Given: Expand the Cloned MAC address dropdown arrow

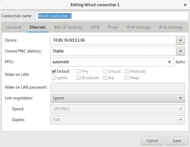Looking at the screenshot, I should coord(180,51).
